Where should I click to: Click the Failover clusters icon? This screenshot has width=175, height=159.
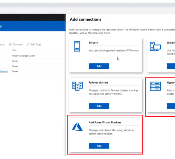click(77, 86)
